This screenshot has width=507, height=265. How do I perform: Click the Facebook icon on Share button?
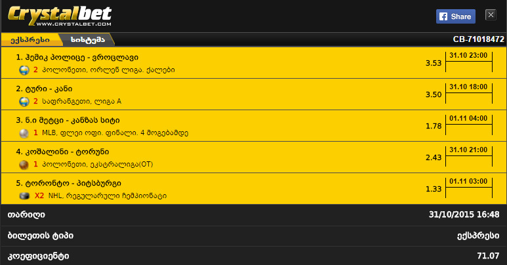click(x=443, y=16)
